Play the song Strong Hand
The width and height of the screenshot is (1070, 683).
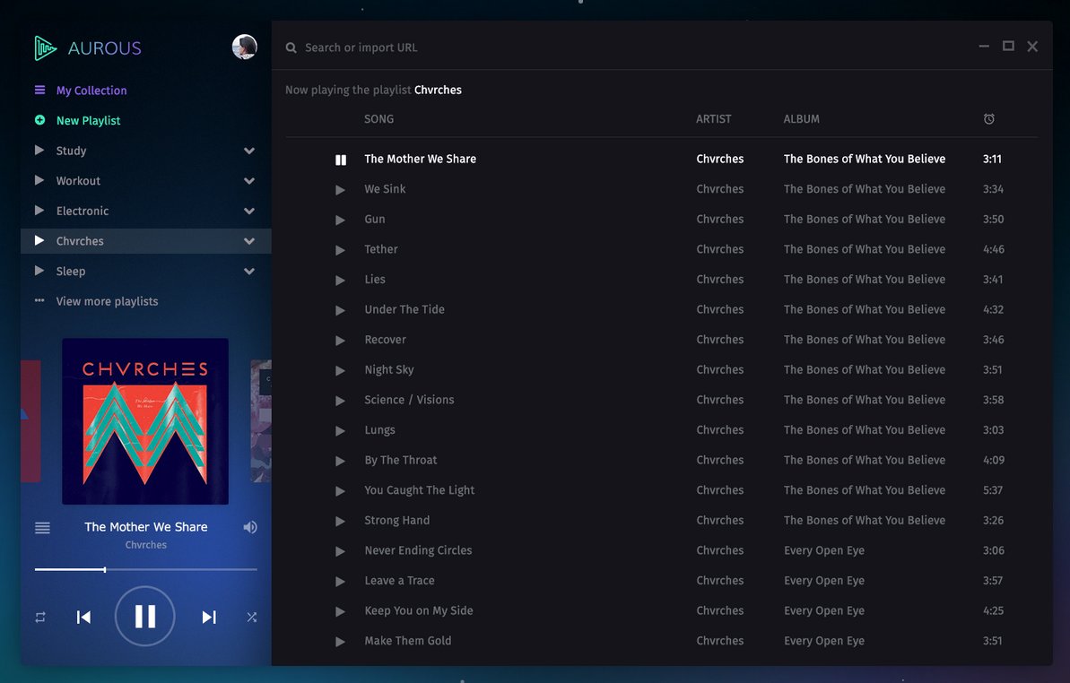(x=340, y=521)
